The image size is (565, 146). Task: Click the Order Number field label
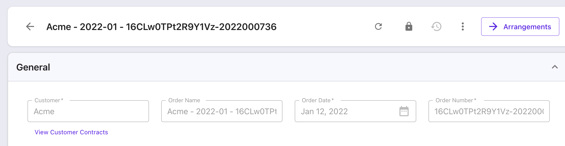tap(456, 100)
